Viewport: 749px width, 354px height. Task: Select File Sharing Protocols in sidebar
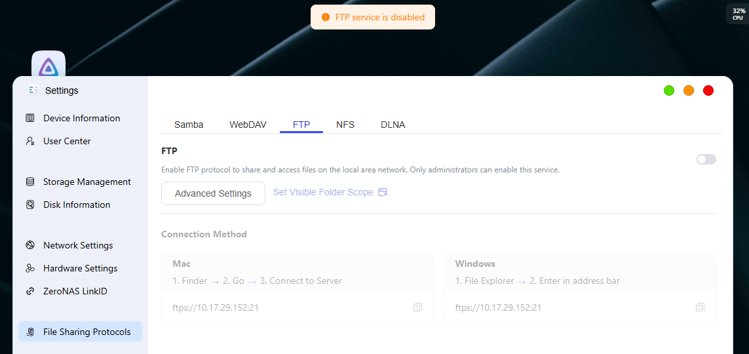click(x=80, y=332)
